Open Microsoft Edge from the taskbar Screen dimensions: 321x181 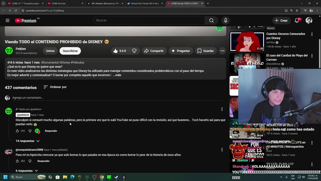pyautogui.click(x=72, y=177)
